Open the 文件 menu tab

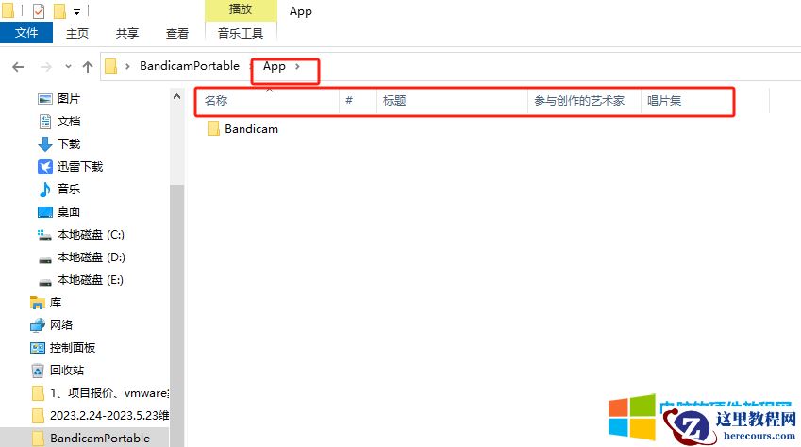[26, 33]
